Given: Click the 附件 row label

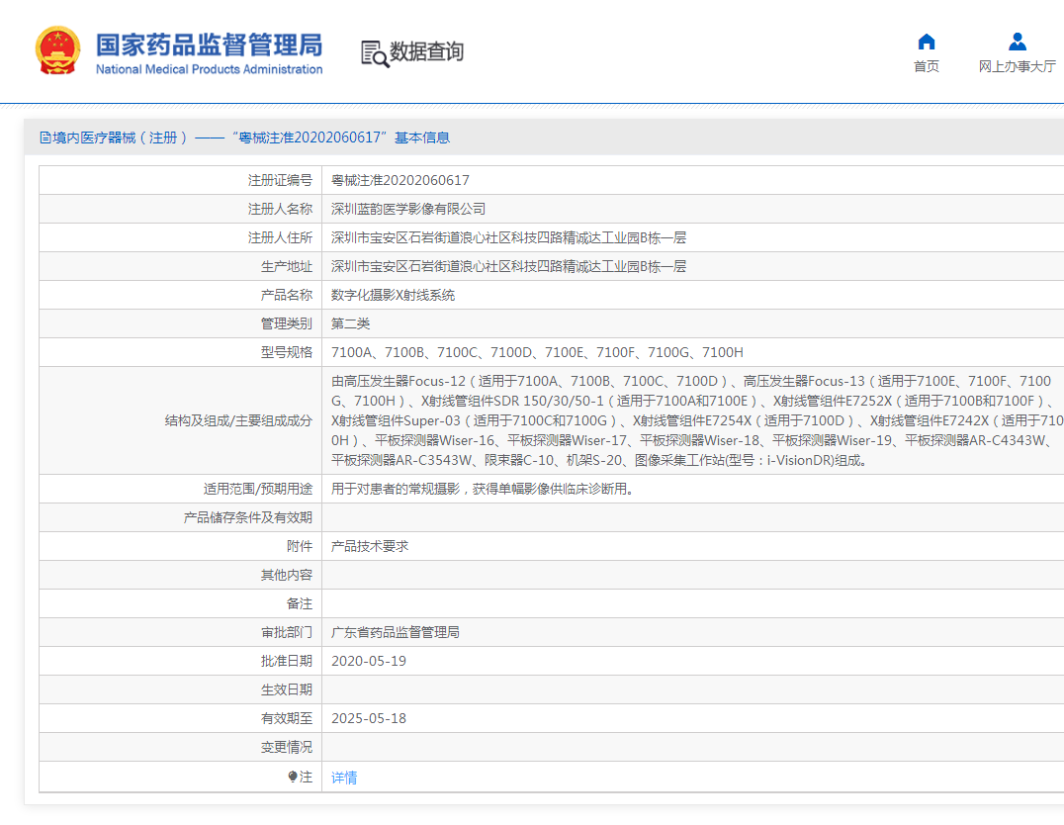Looking at the screenshot, I should [300, 547].
